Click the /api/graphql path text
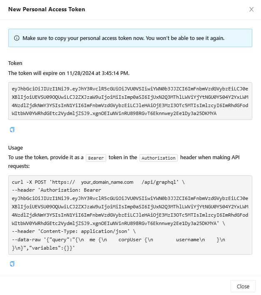This screenshot has width=261, height=295. (x=160, y=182)
